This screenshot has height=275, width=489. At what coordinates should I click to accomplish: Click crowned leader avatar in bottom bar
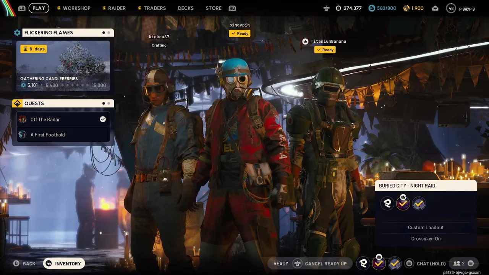[x=379, y=263]
